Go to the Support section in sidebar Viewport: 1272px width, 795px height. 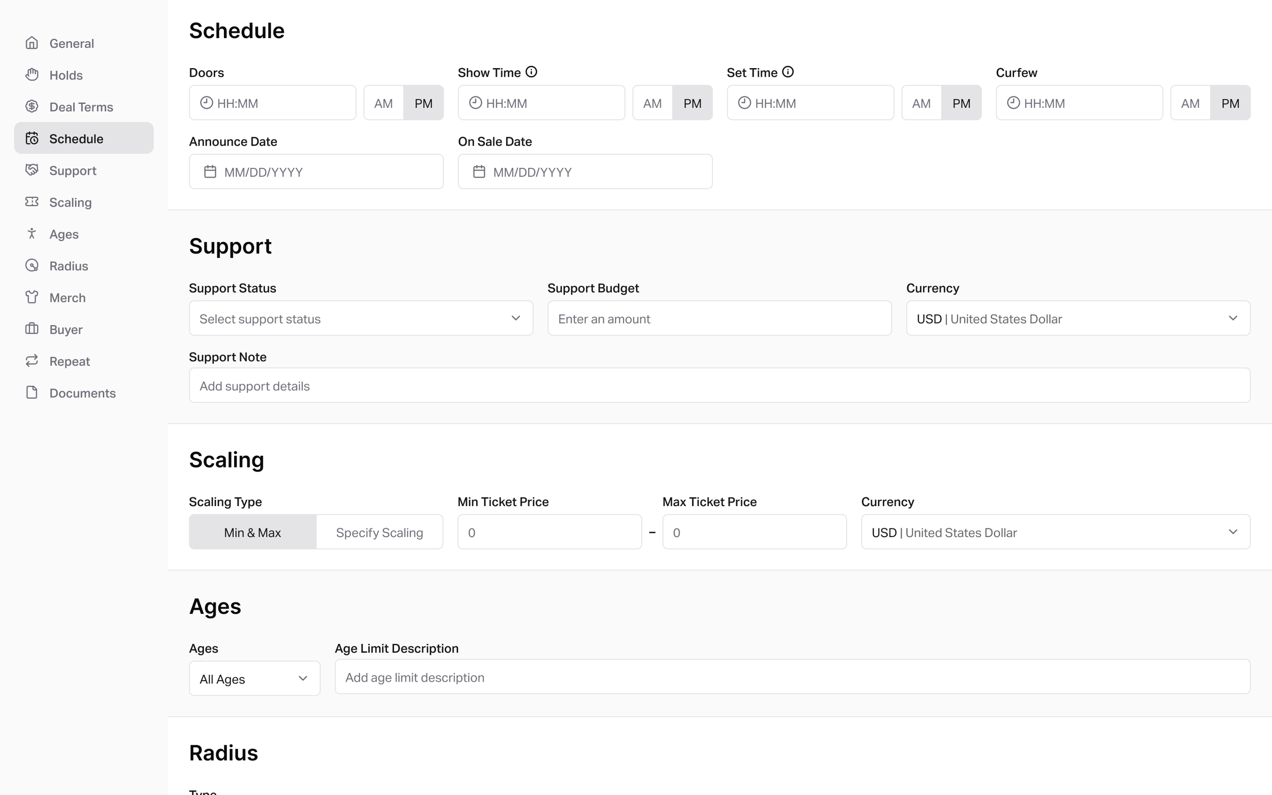coord(72,170)
